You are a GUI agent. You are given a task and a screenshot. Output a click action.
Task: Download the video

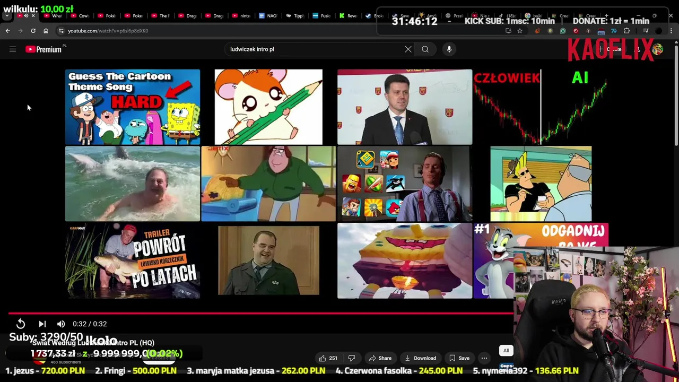[x=420, y=358]
